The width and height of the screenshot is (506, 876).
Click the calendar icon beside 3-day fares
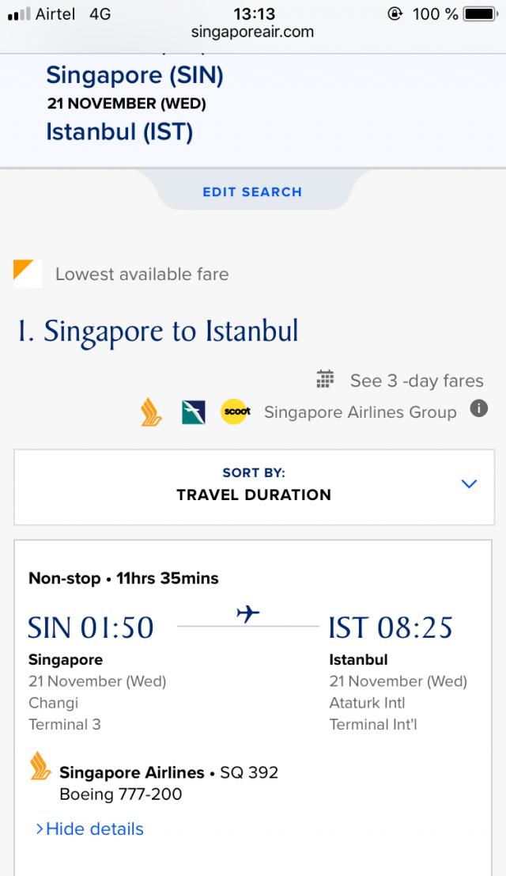click(x=325, y=380)
